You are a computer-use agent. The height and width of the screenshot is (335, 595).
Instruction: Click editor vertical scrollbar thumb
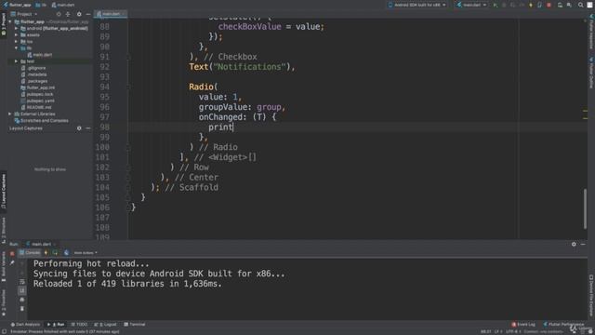click(x=585, y=208)
